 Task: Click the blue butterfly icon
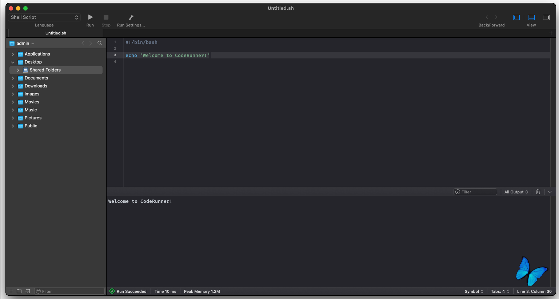click(x=531, y=271)
